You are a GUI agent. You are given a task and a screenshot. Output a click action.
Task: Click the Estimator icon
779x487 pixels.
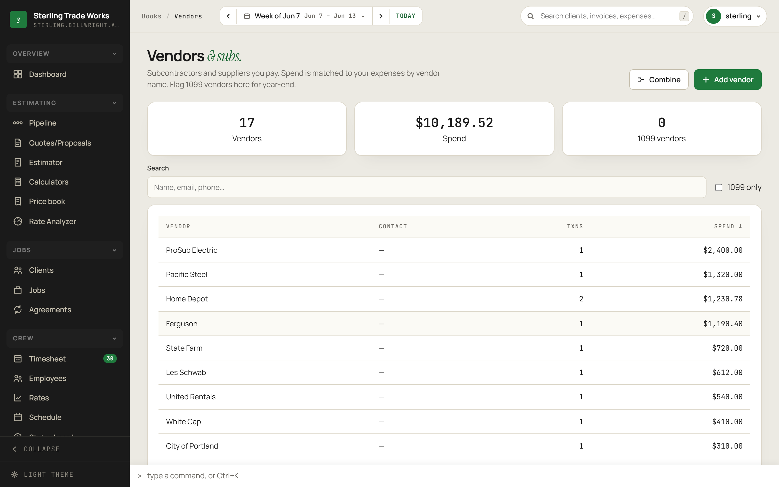18,162
